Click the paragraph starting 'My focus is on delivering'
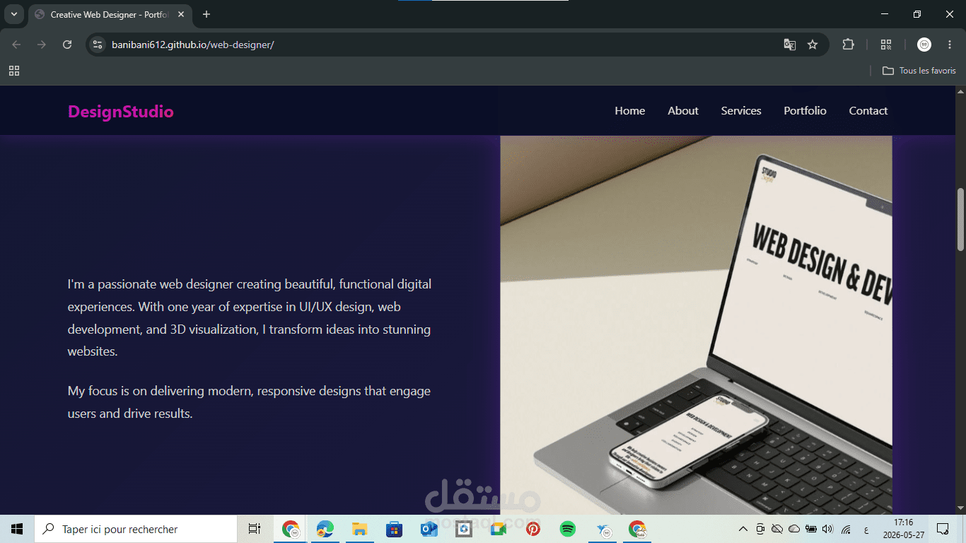 (x=249, y=402)
